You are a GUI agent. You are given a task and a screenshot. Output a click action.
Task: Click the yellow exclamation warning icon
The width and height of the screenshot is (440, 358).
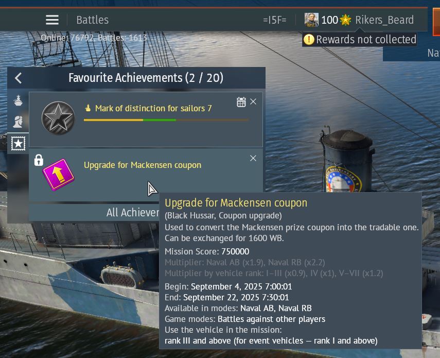pos(309,40)
